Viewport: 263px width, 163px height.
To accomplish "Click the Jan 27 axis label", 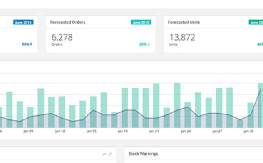I will pos(217,131).
